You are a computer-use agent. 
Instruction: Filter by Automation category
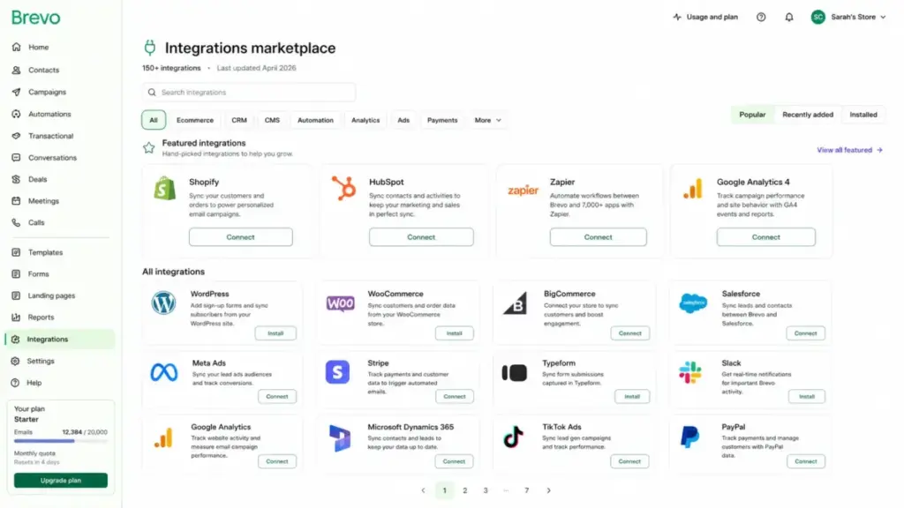[315, 120]
